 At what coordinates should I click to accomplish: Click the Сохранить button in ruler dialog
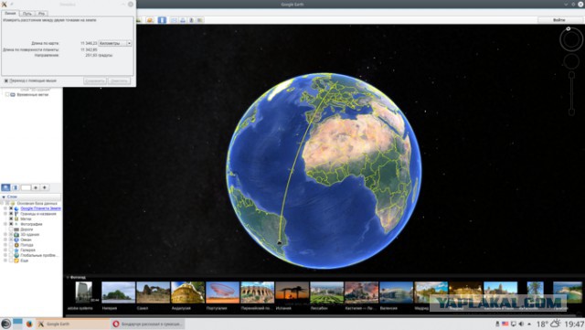coord(95,81)
